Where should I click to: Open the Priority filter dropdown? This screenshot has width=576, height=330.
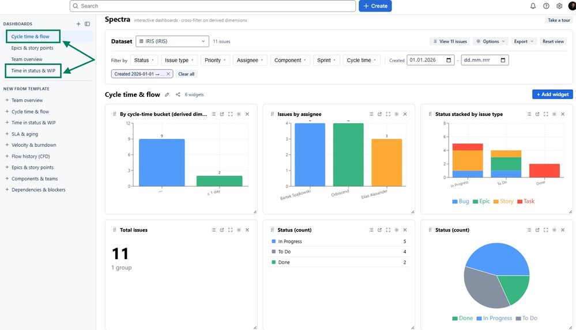(215, 60)
